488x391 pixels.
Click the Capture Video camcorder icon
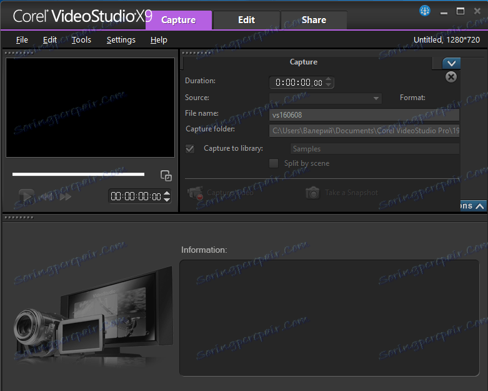pos(196,193)
